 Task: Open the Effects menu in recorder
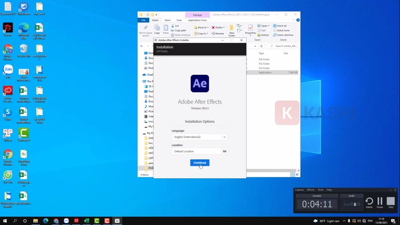click(x=310, y=190)
